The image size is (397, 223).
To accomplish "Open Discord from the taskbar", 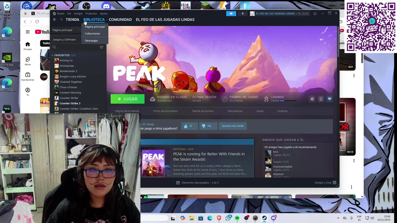I will point(274,218).
